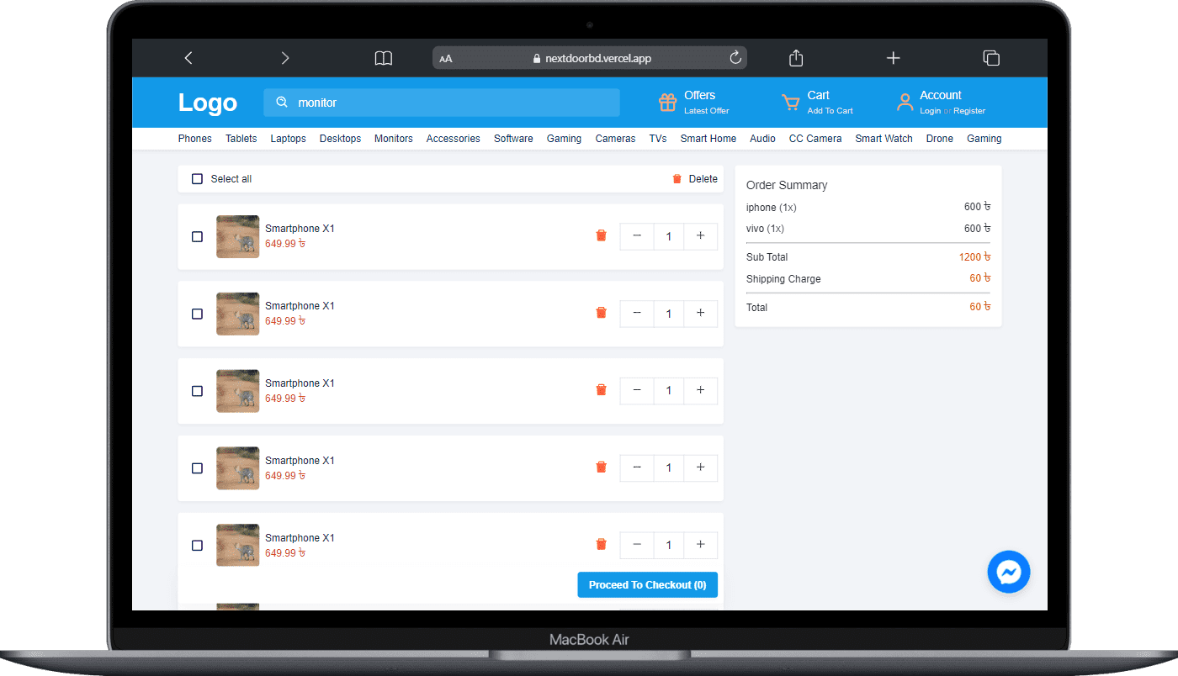Click the iphone (1x) summary line
Viewport: 1178px width, 676px height.
pyautogui.click(x=772, y=208)
